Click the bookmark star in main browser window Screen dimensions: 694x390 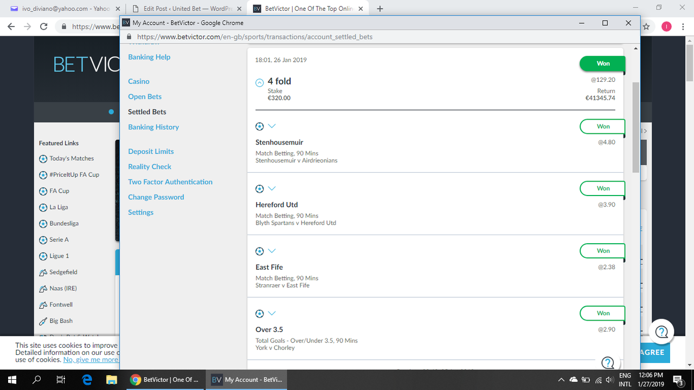point(646,27)
